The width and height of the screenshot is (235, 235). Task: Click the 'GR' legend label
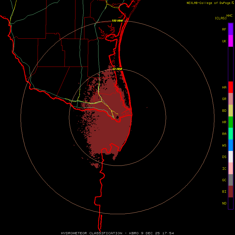(224, 99)
